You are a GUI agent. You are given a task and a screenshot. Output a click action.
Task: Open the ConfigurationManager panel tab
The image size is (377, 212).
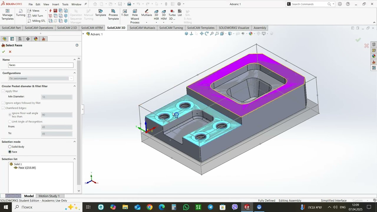tap(20, 39)
